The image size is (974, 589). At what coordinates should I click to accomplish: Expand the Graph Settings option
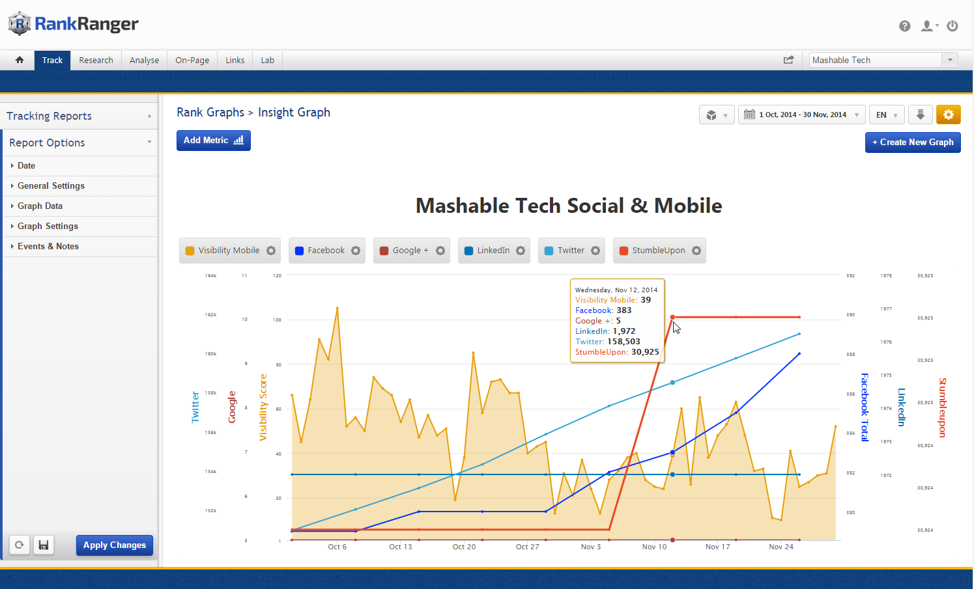[x=80, y=226]
